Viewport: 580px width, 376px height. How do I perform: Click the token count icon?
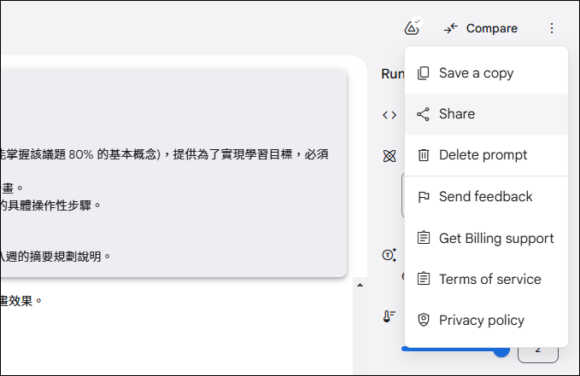click(390, 255)
